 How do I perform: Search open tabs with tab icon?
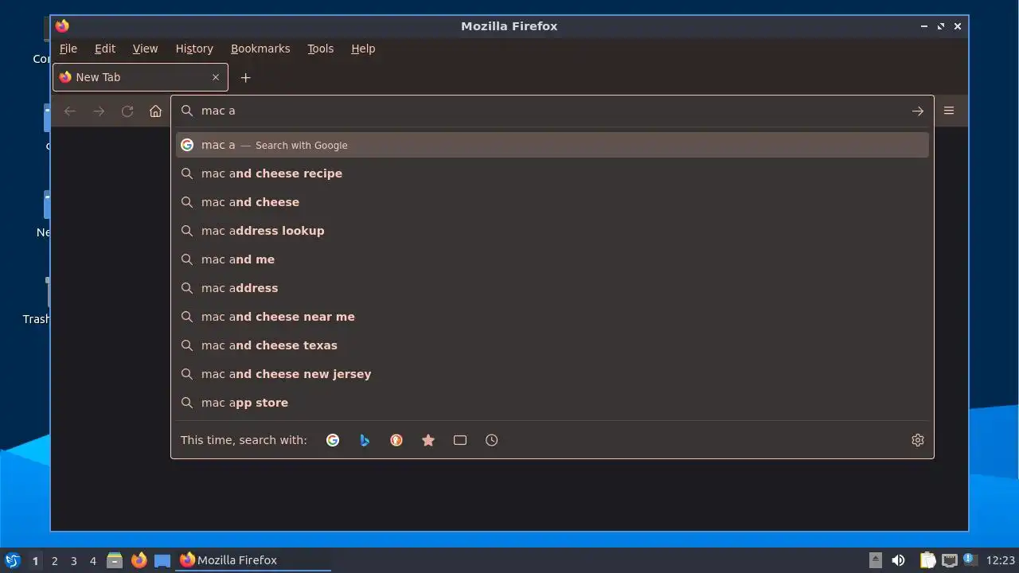click(460, 440)
